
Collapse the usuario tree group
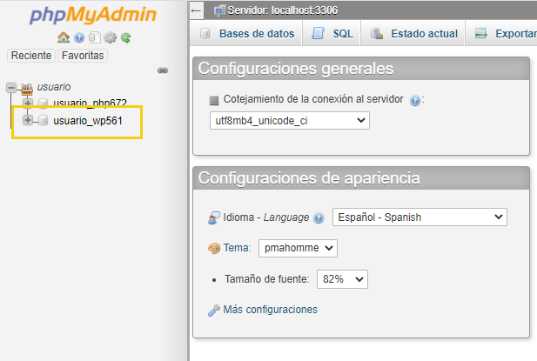point(11,88)
